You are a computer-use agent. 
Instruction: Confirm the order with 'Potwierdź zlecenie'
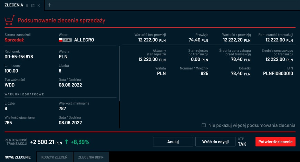click(275, 142)
